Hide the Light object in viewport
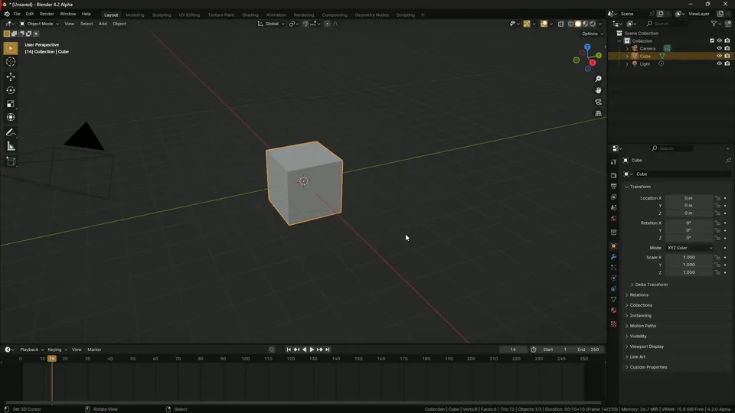The image size is (735, 413). (719, 63)
